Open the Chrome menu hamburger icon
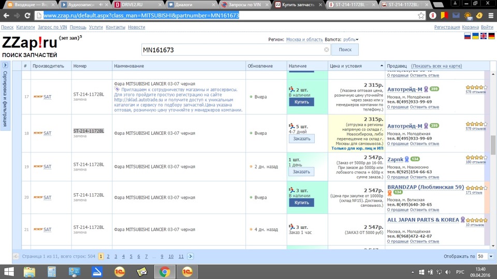Screen dimensions: 497x279 pyautogui.click(x=491, y=16)
